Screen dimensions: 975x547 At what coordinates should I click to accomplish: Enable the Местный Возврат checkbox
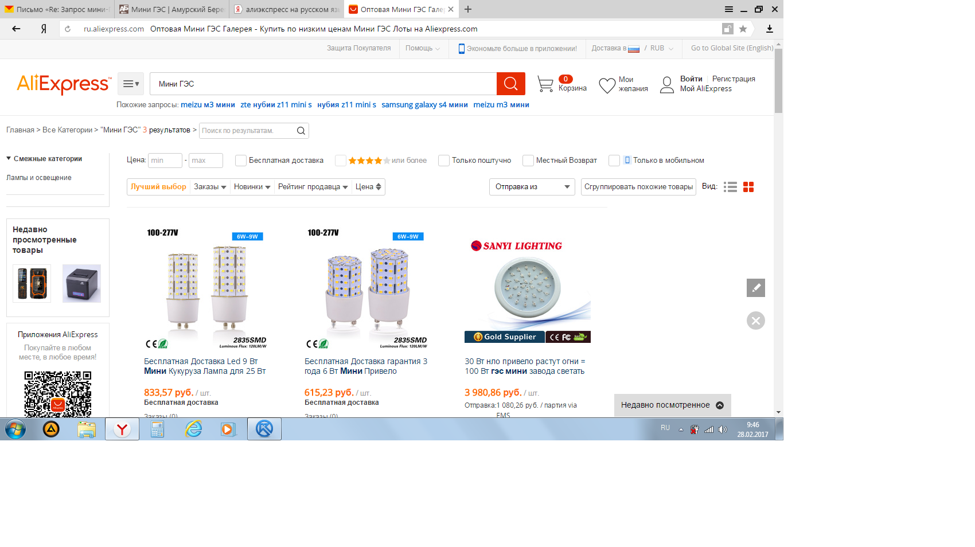(x=528, y=161)
